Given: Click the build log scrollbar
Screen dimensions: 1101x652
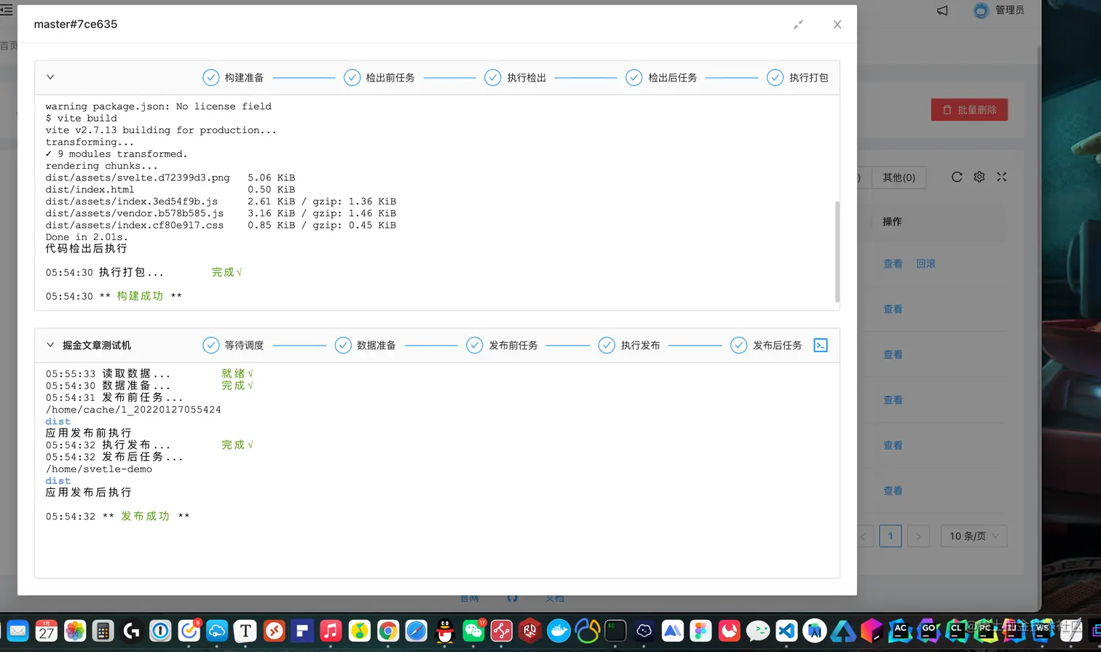Looking at the screenshot, I should click(837, 252).
